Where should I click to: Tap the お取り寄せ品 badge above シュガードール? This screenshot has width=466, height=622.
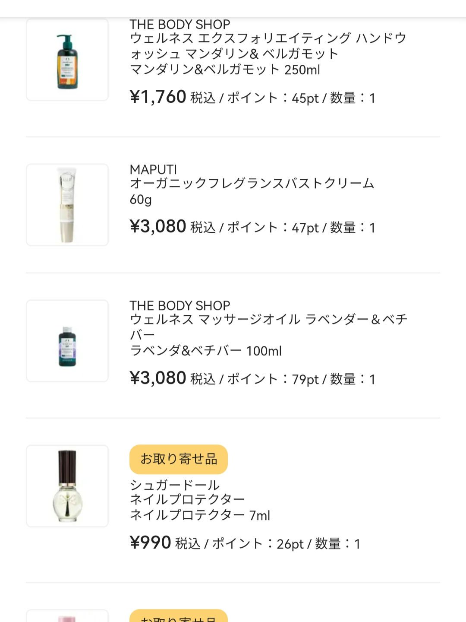tap(179, 459)
